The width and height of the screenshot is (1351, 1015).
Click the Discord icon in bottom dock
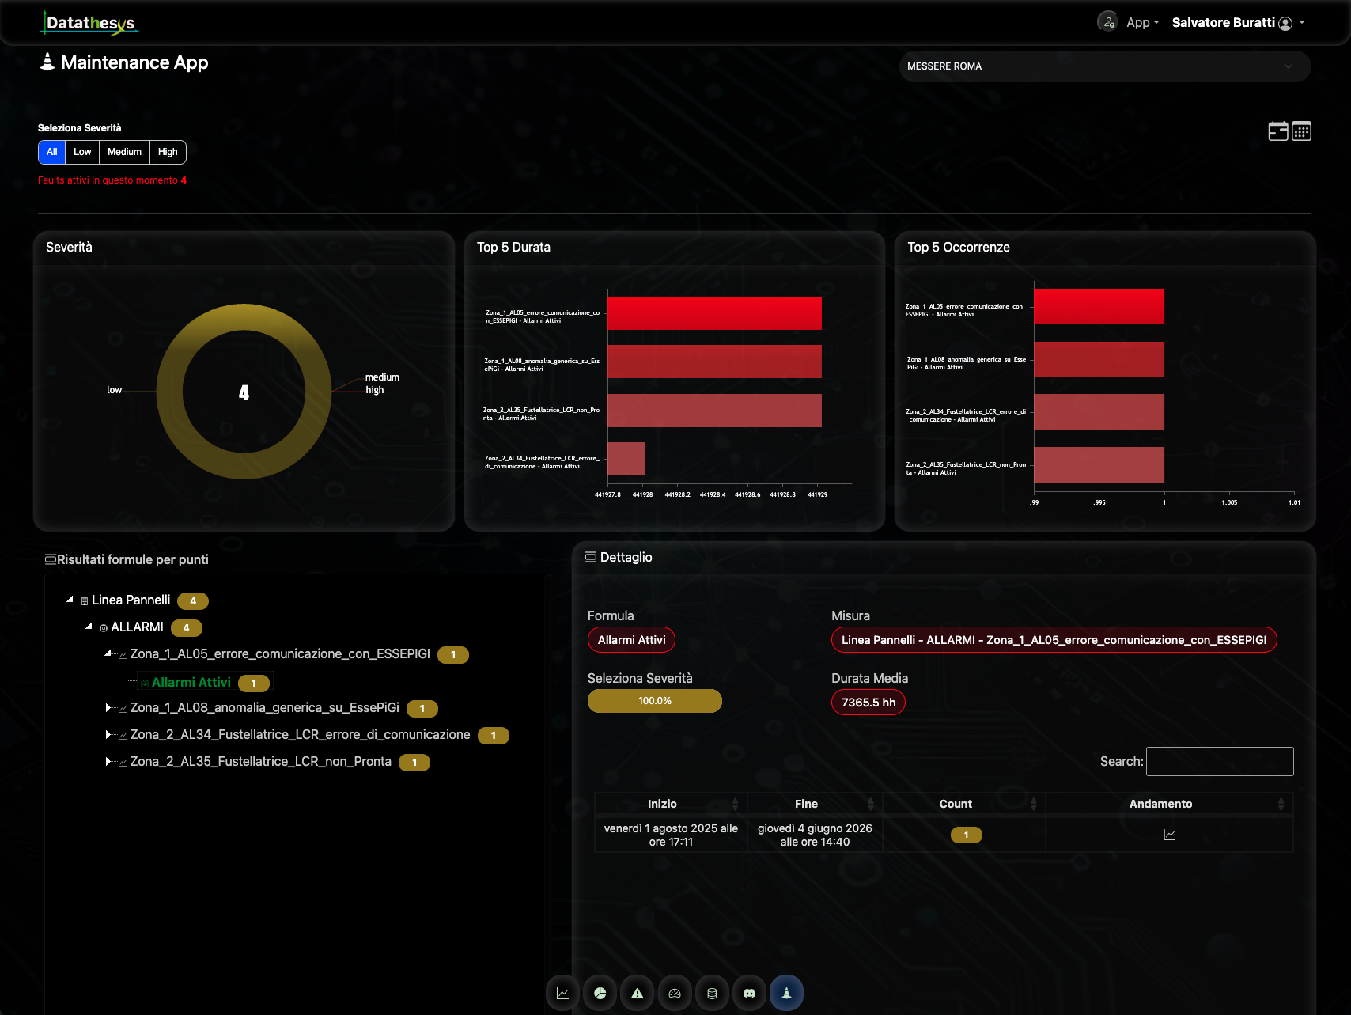coord(749,993)
